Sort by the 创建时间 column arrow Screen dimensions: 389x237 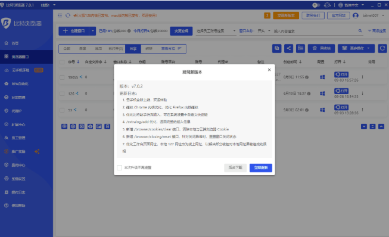300,62
